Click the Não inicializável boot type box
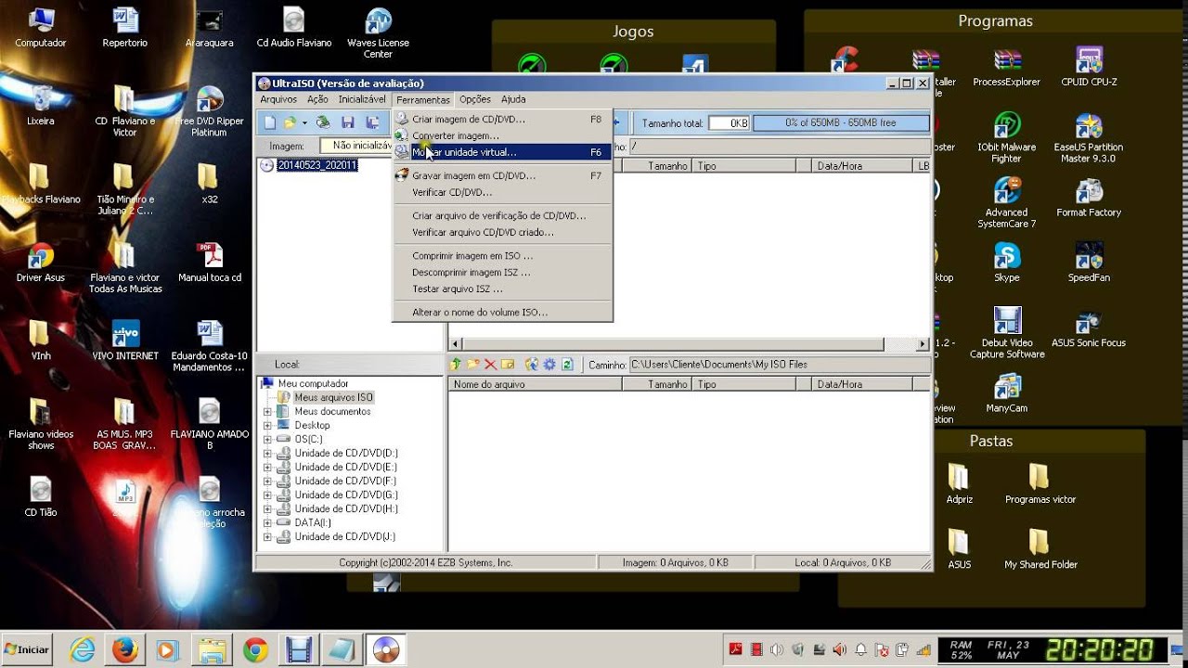The image size is (1188, 668). pyautogui.click(x=355, y=146)
